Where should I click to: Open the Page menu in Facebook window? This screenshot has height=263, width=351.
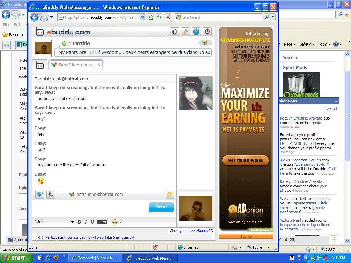[x=290, y=44]
